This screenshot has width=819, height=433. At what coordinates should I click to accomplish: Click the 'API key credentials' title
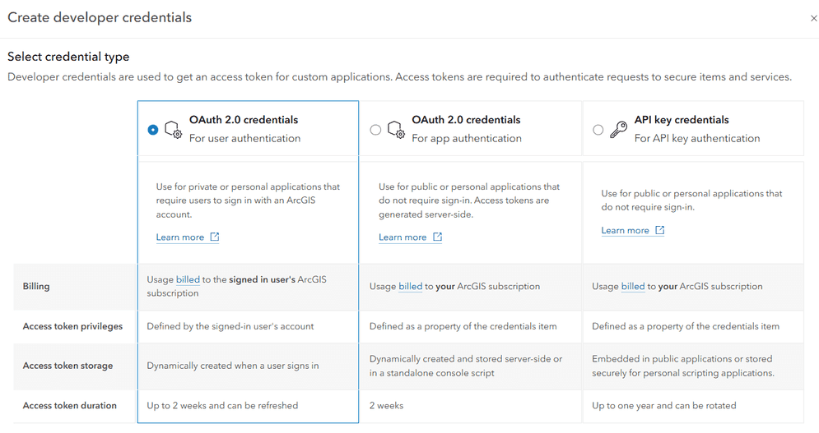click(682, 119)
